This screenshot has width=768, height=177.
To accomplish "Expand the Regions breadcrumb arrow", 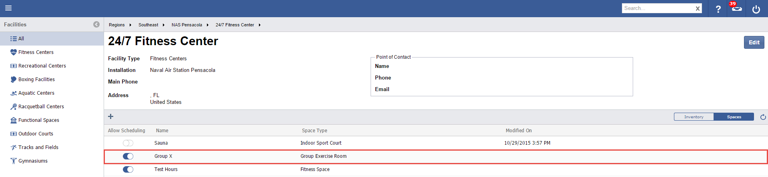I will click(x=130, y=25).
